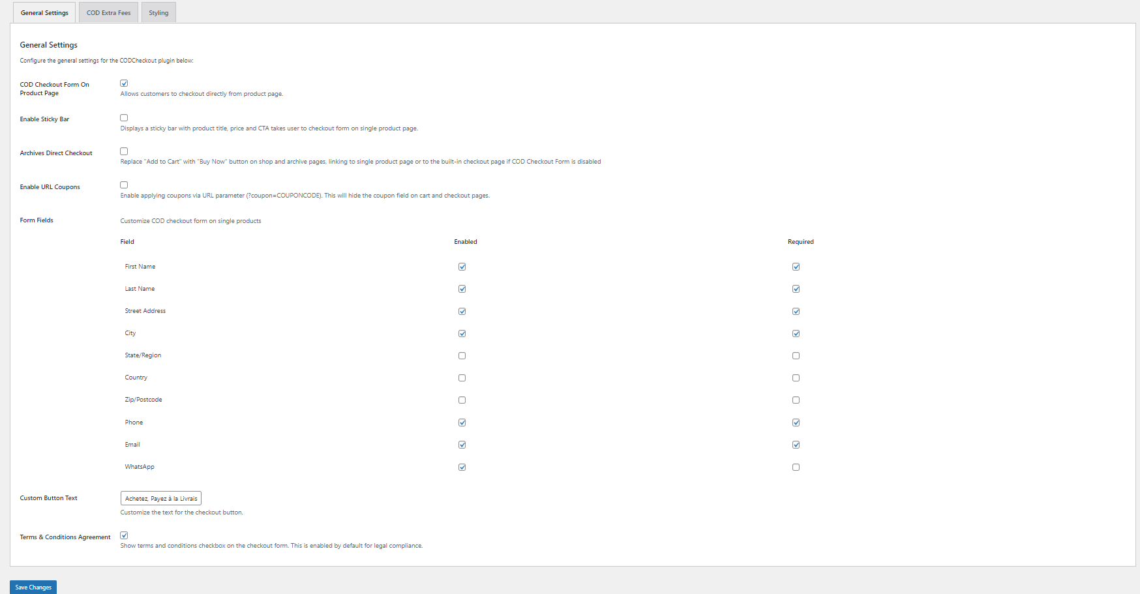1140x594 pixels.
Task: Toggle City Required checkbox
Action: tap(796, 334)
